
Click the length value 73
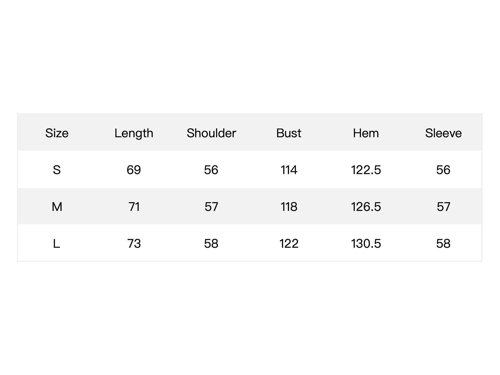click(134, 243)
